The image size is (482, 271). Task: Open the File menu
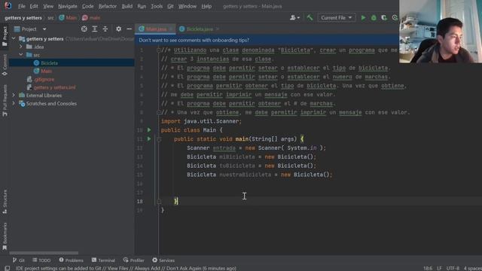pos(22,6)
